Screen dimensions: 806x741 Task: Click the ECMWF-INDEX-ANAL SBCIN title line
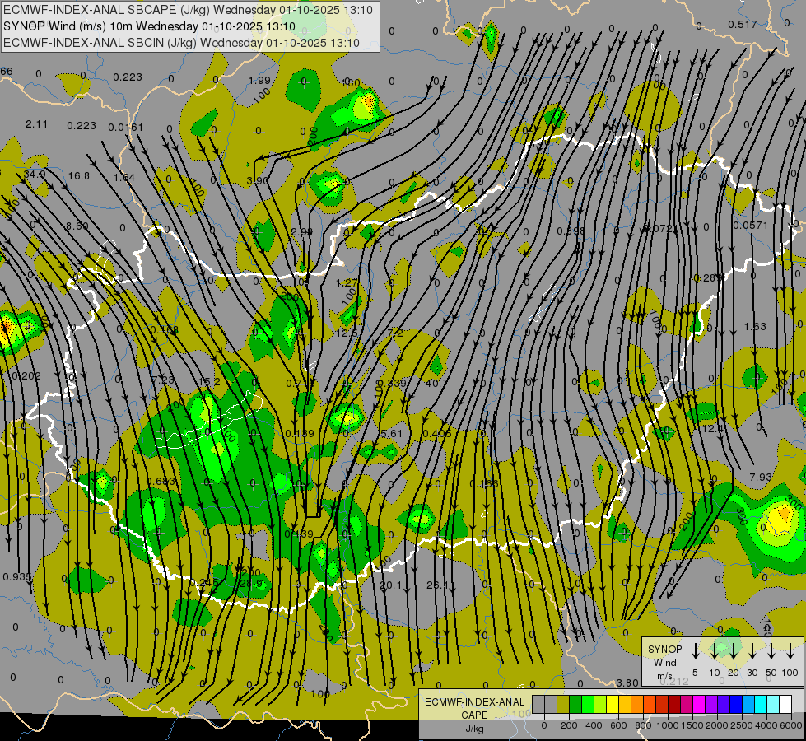(181, 41)
